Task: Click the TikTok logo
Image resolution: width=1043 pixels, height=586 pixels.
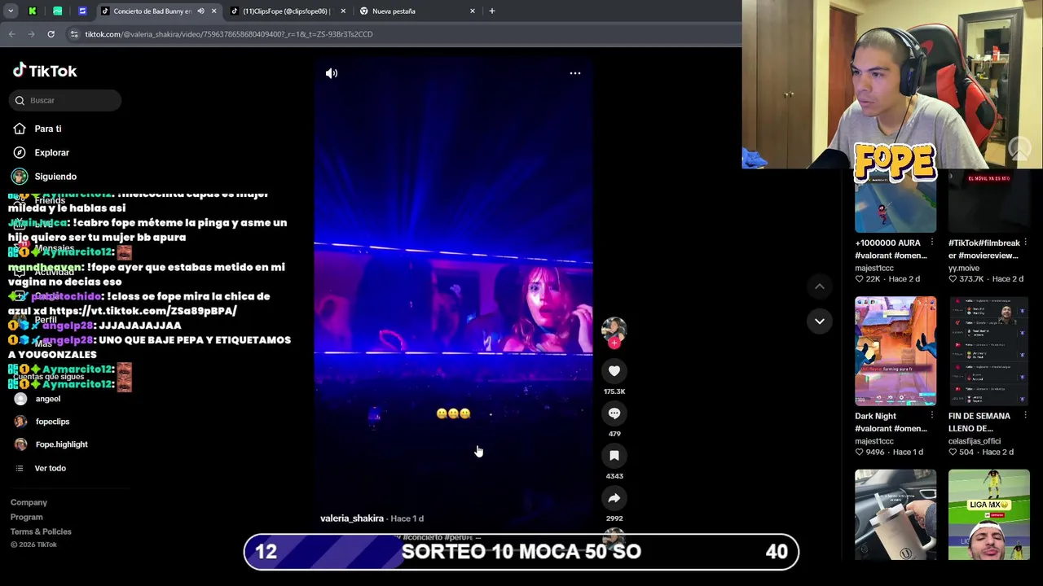Action: 45,71
